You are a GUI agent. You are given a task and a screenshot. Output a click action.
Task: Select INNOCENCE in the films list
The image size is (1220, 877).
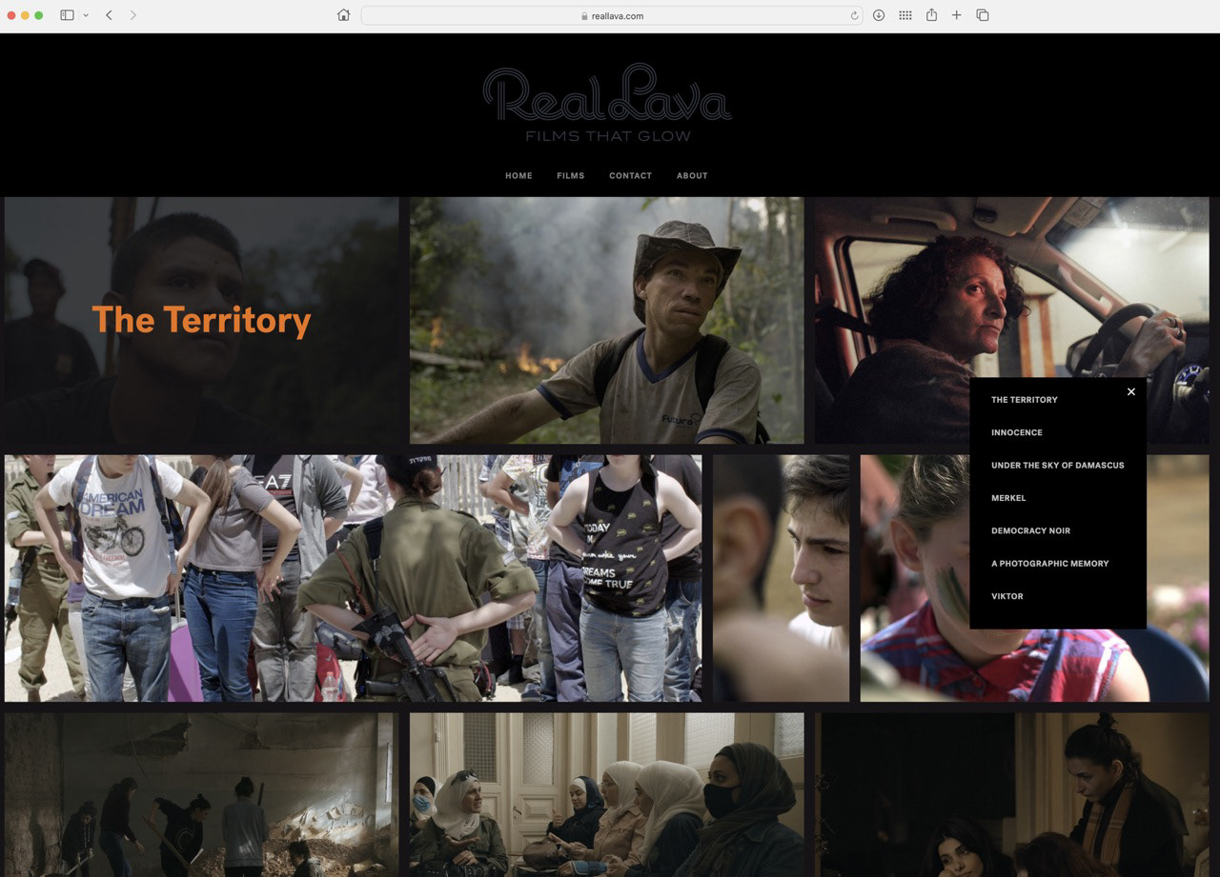pos(1017,432)
